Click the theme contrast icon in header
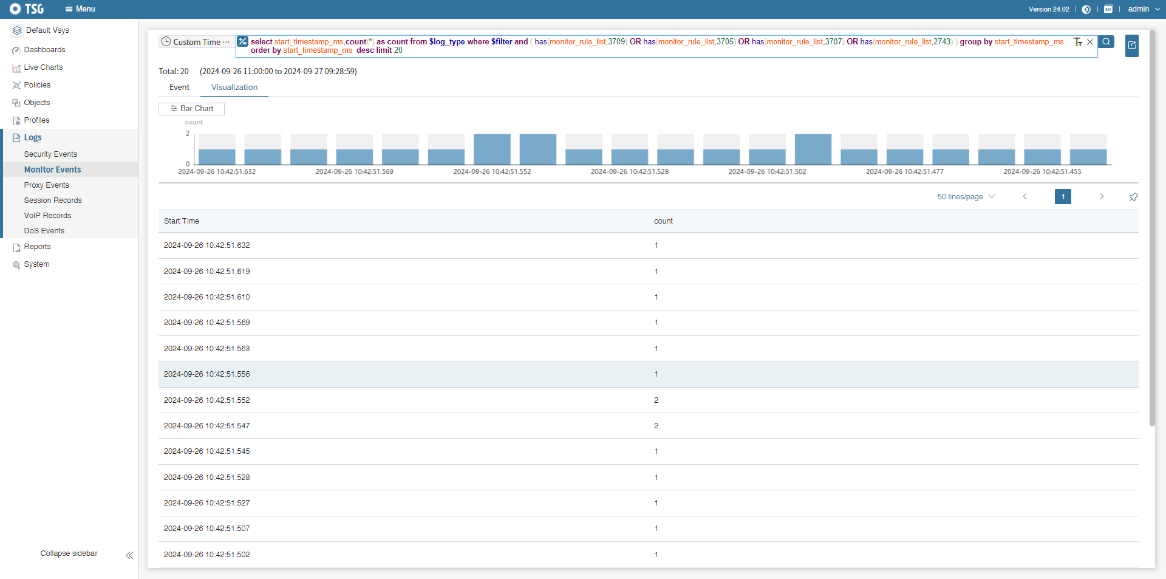 (x=1086, y=9)
